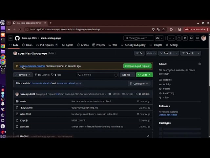The image size is (210, 158).
Task: Open Security and quality tab
Action: (x=133, y=45)
